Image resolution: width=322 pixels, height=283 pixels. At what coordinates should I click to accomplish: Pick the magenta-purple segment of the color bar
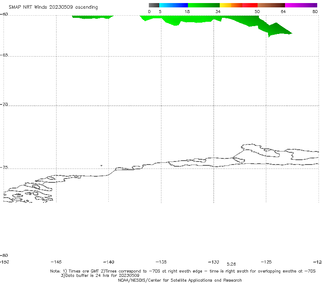301,5
